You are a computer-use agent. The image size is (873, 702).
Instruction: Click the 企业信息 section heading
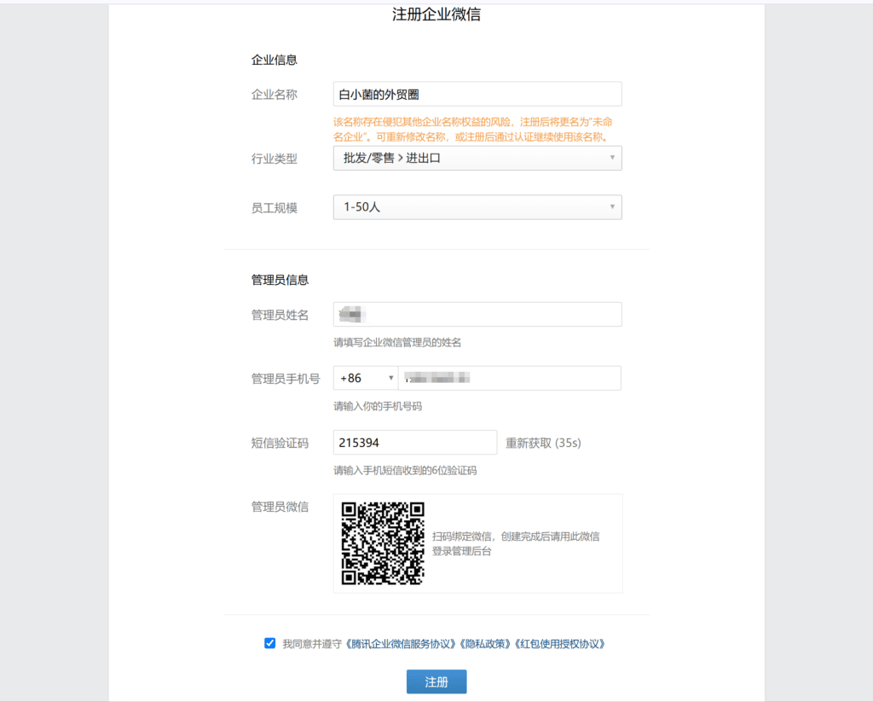tap(274, 61)
